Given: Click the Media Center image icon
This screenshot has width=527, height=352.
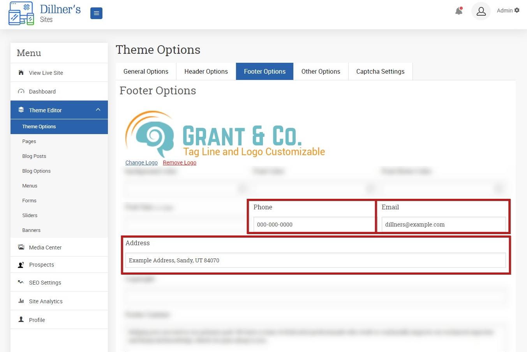Looking at the screenshot, I should (21, 247).
